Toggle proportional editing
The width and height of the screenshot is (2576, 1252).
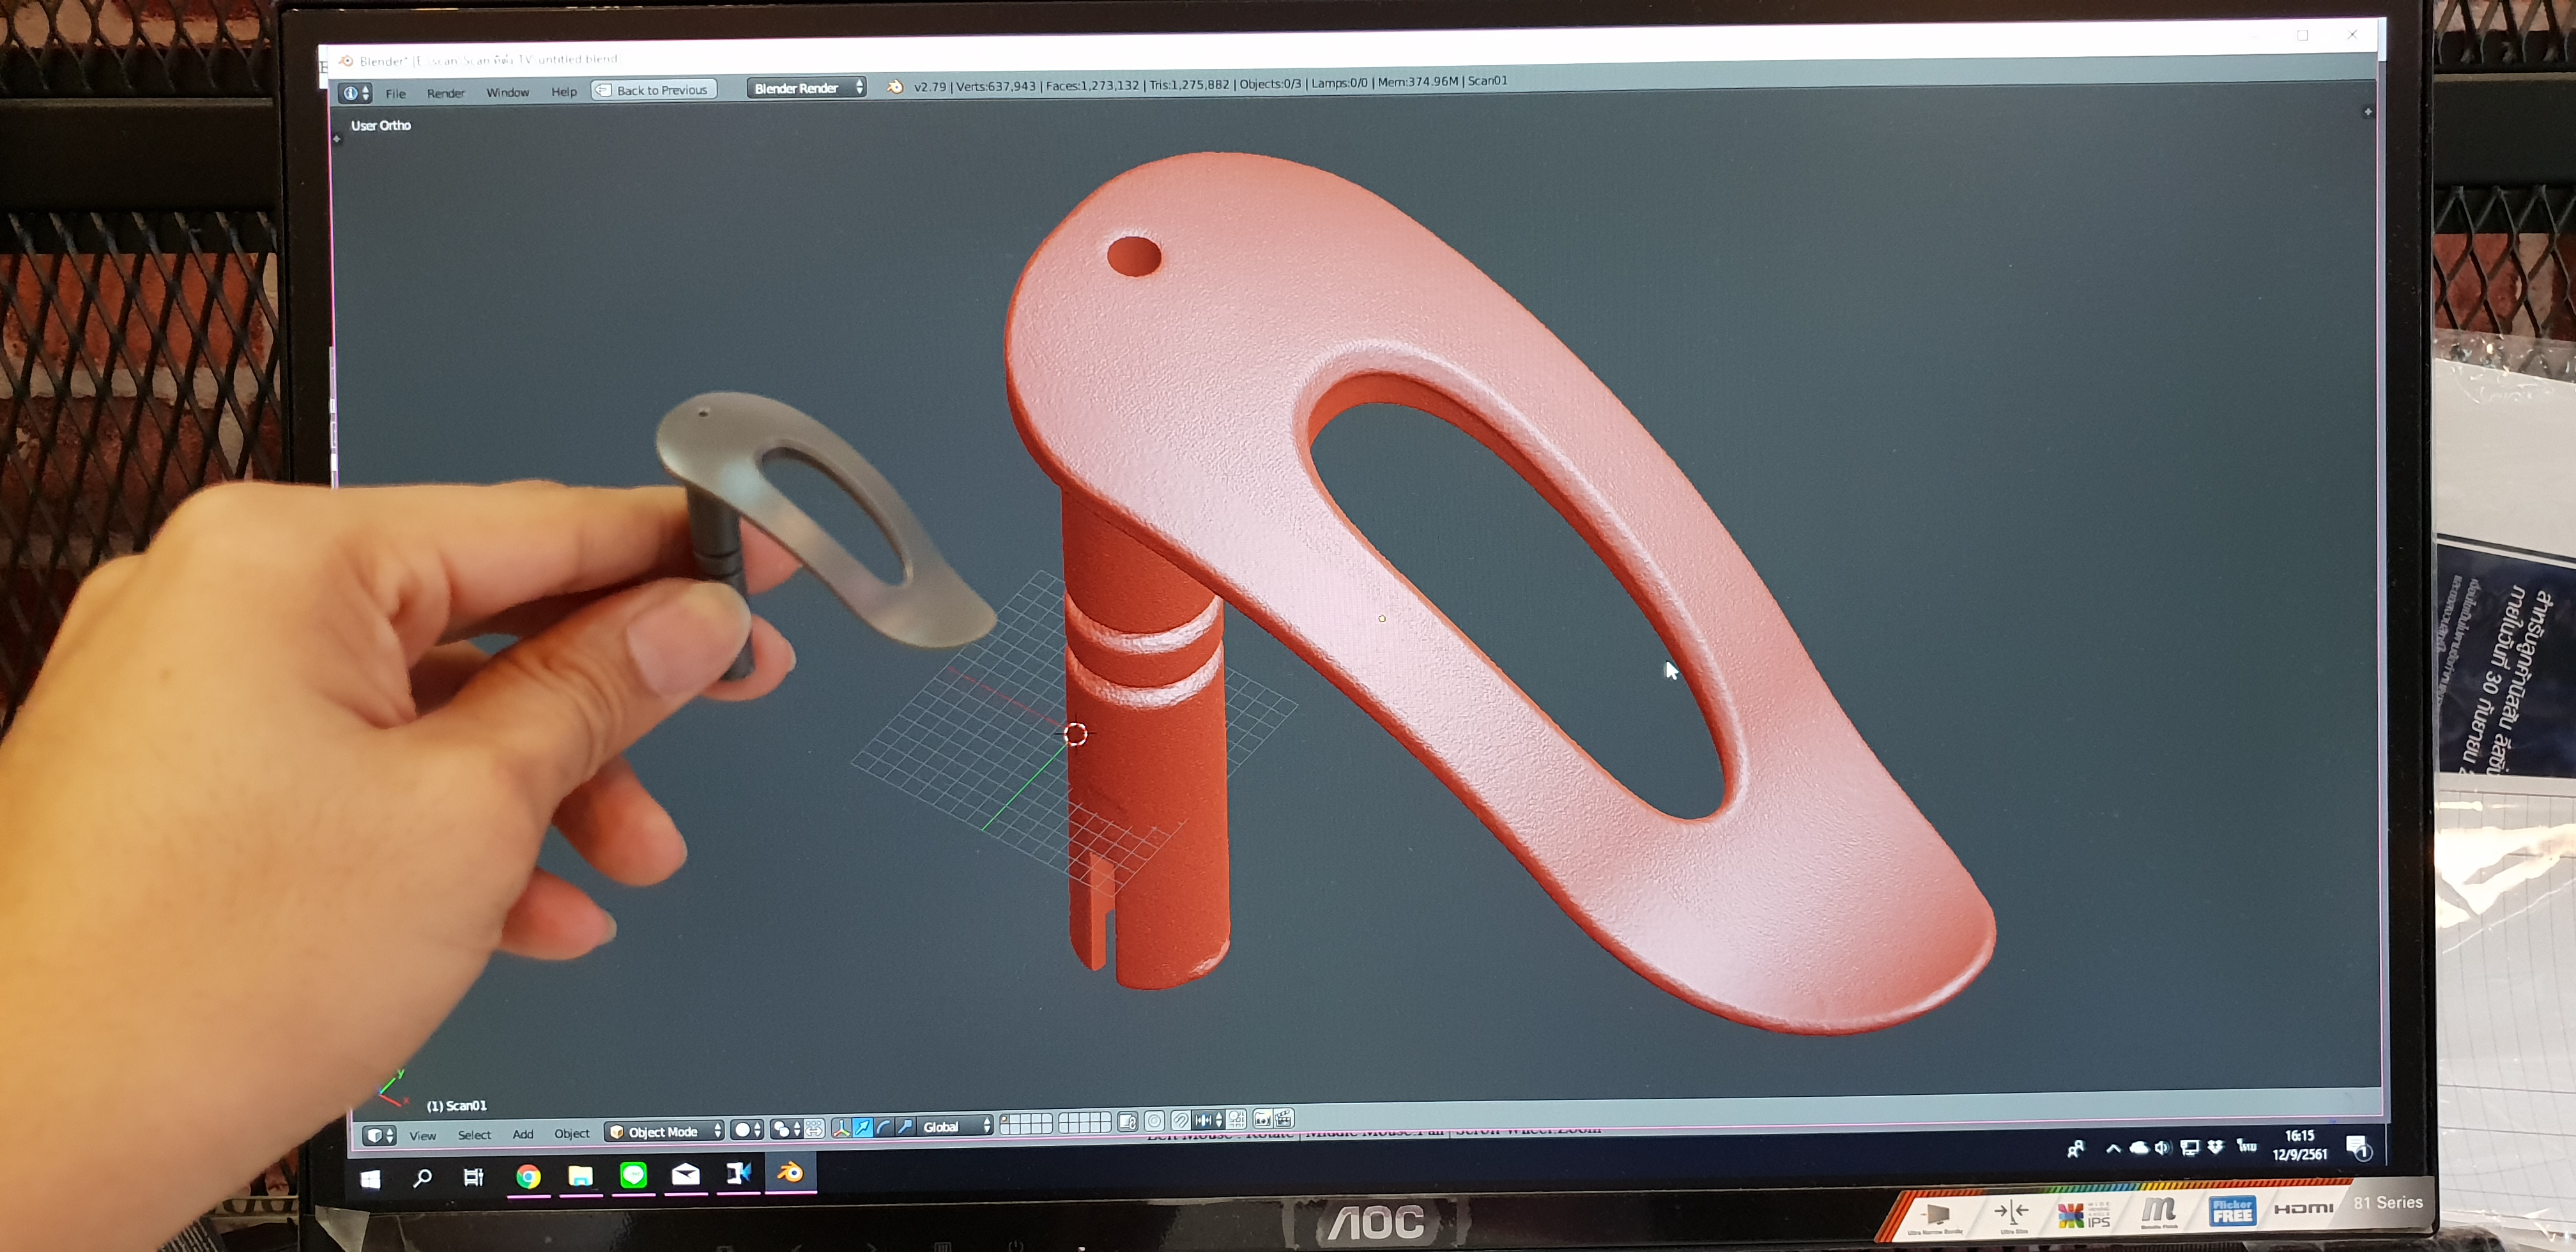(x=1155, y=1121)
